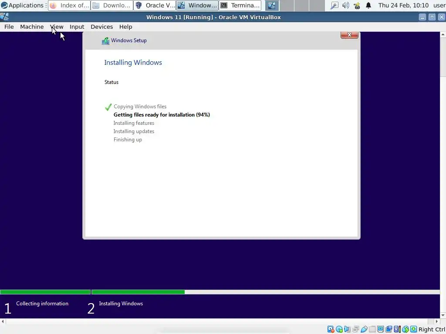The width and height of the screenshot is (446, 334).
Task: Click the Installing features status line
Action: click(x=134, y=123)
